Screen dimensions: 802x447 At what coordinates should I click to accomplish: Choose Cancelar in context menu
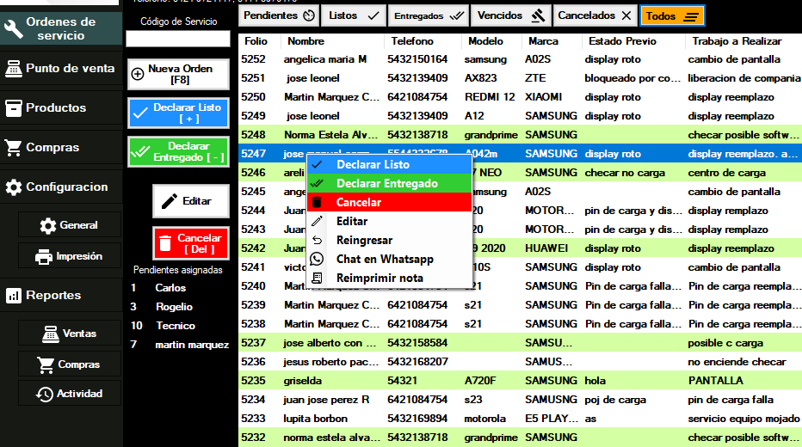[x=389, y=202]
